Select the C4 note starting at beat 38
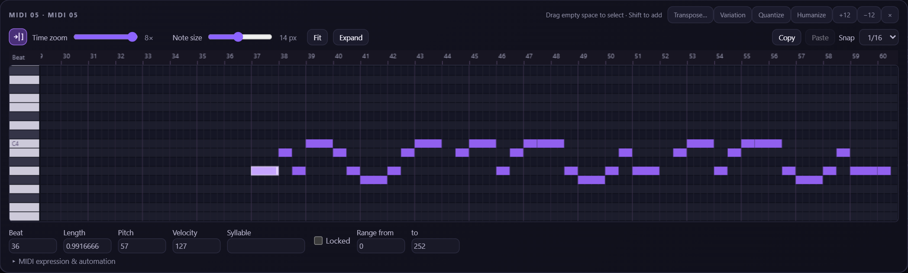Screen dimensions: 908x273 coord(319,143)
